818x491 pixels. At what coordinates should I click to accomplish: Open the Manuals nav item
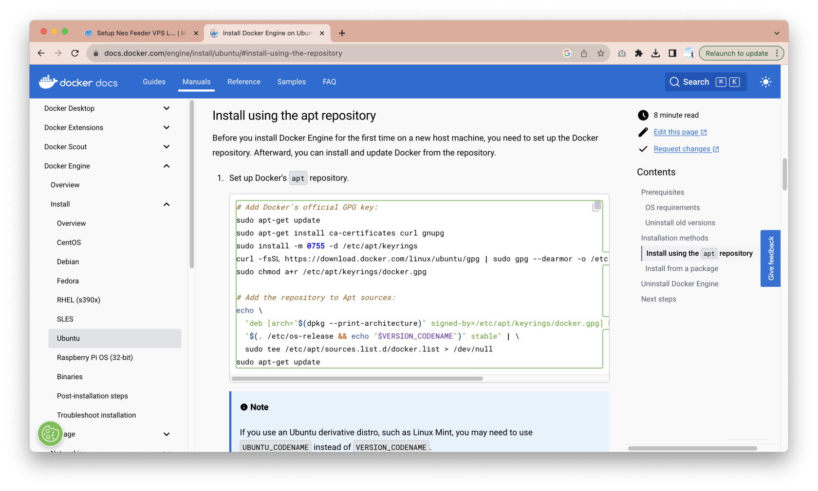click(196, 82)
